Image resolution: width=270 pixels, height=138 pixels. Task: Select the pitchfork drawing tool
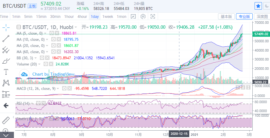[6, 50]
